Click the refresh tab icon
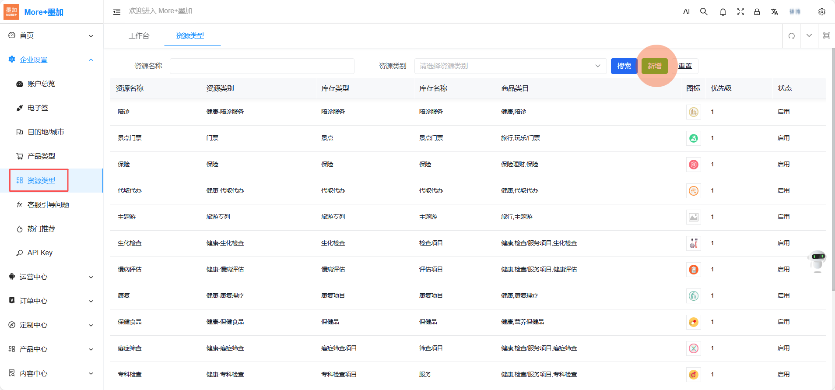This screenshot has width=835, height=390. click(791, 36)
